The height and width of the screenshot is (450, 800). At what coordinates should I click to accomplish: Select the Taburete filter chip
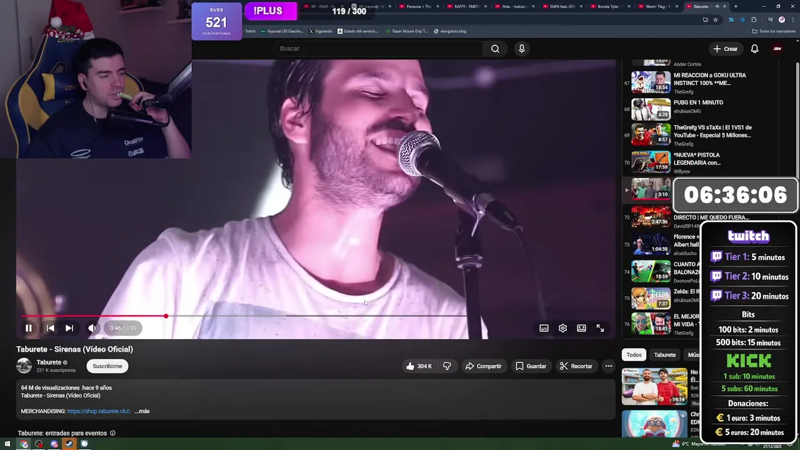(x=665, y=355)
